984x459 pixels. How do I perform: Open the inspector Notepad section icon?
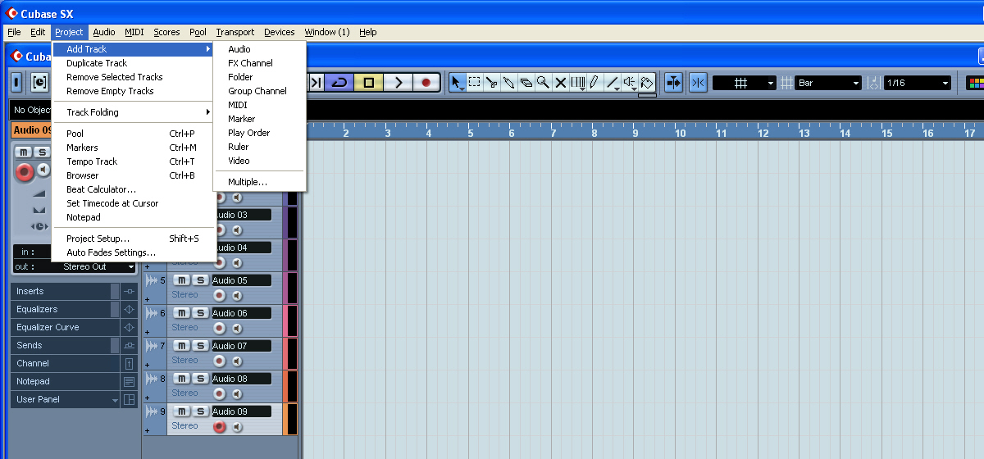coord(129,381)
